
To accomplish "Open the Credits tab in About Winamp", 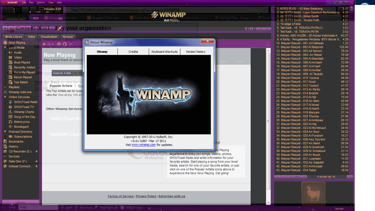I will pyautogui.click(x=133, y=51).
